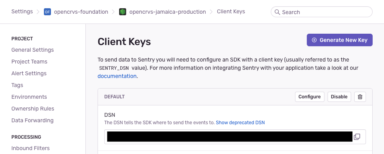Click the magnifier icon in search box
384x154 pixels.
[x=277, y=12]
